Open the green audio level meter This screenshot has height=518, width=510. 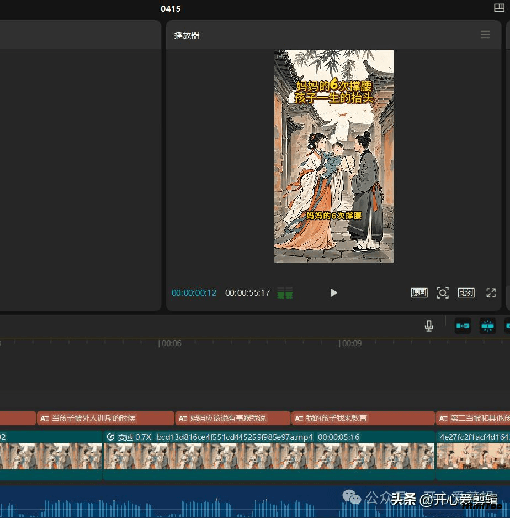[x=285, y=292]
